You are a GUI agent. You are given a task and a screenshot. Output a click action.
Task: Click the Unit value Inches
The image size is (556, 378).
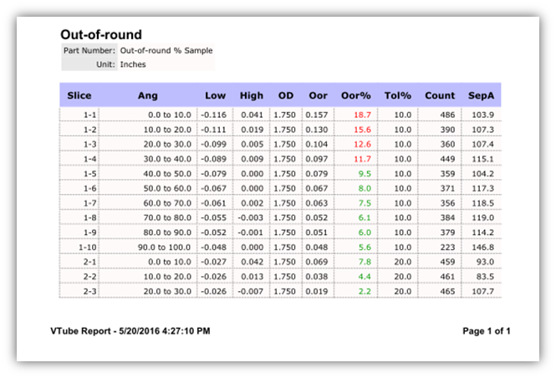135,64
